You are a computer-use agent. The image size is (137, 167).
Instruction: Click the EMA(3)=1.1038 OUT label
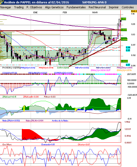(101, 70)
